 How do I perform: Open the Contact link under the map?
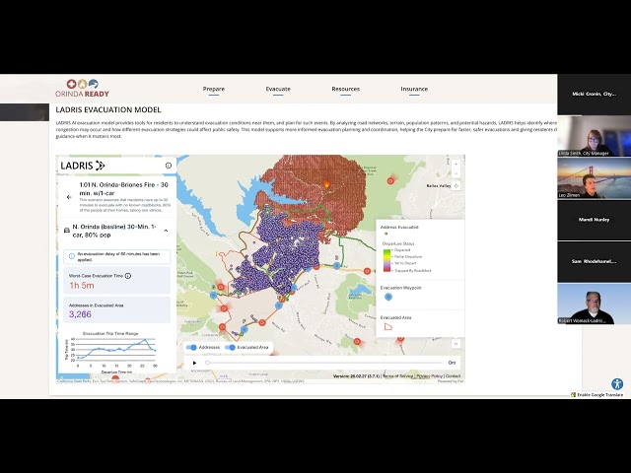tap(453, 376)
